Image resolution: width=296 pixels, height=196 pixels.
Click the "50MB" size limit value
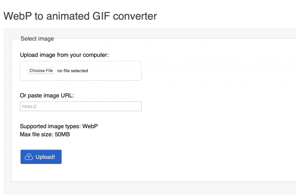pos(62,134)
